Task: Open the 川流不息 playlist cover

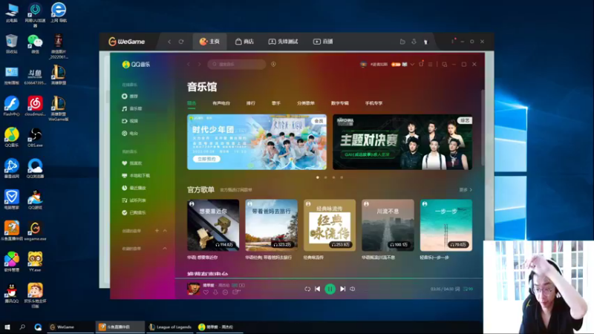Action: coord(388,226)
